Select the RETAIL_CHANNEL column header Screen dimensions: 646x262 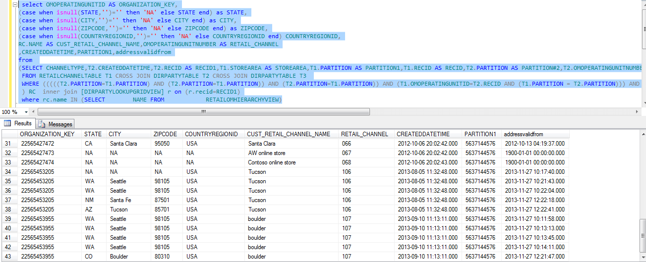[x=366, y=134]
